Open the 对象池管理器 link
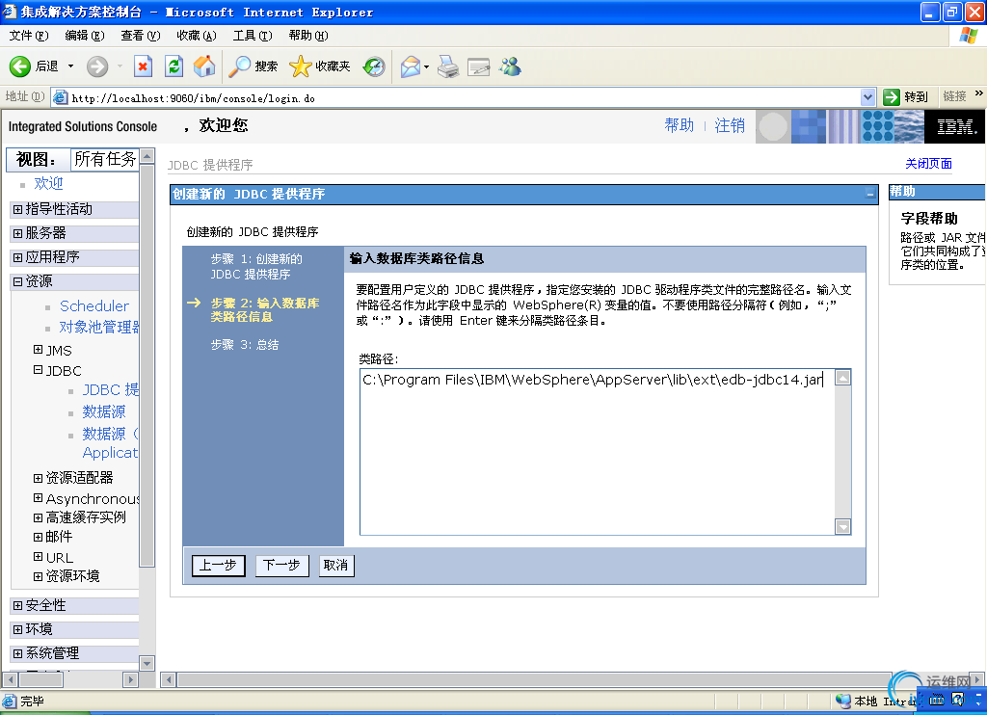 point(99,327)
